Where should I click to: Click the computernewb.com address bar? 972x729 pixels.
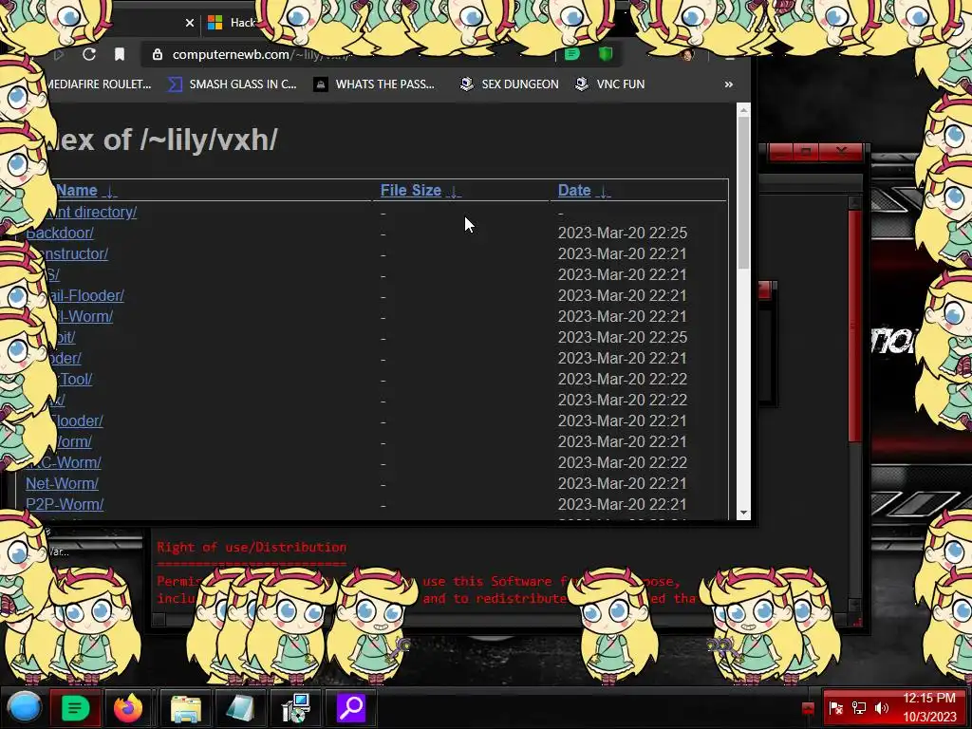pos(347,54)
